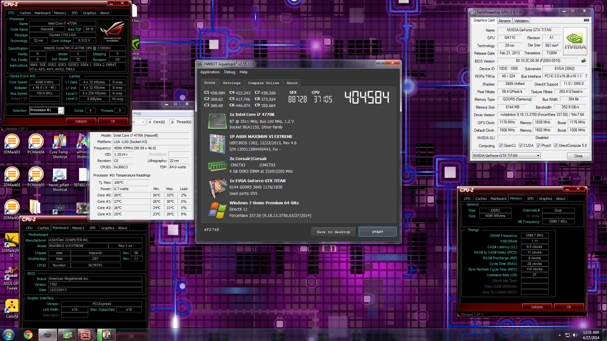The width and height of the screenshot is (607, 341).
Task: Toggle the CUDA checkbox in GPU-Z
Action: (521, 146)
